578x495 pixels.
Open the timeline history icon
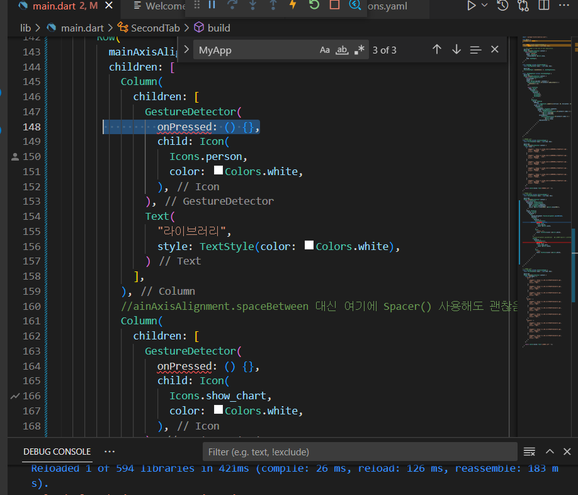tap(503, 6)
